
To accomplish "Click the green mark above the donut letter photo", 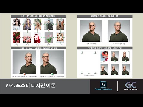I will click(x=60, y=32).
